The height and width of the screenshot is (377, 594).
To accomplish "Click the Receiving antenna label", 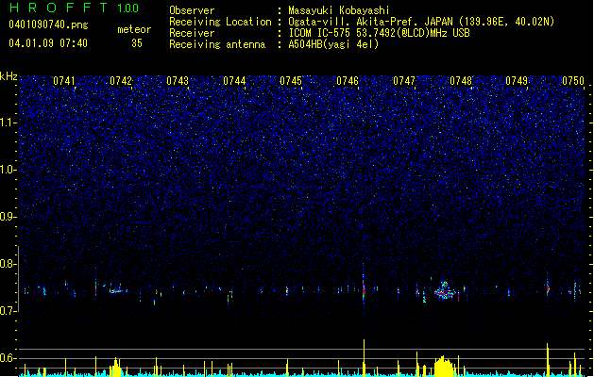I will tap(217, 44).
